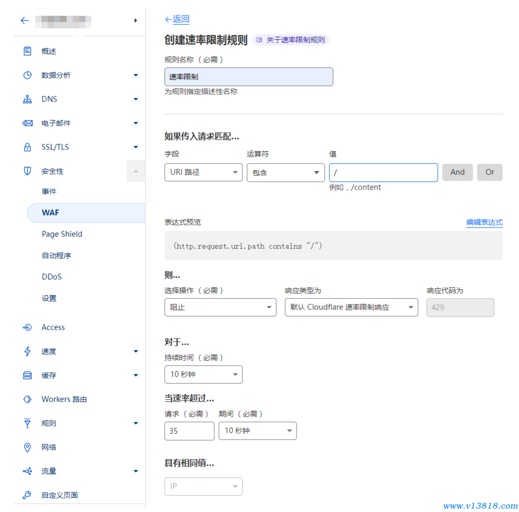Open the 持续时间 10 秒钟 dropdown
The image size is (519, 512).
pos(203,374)
